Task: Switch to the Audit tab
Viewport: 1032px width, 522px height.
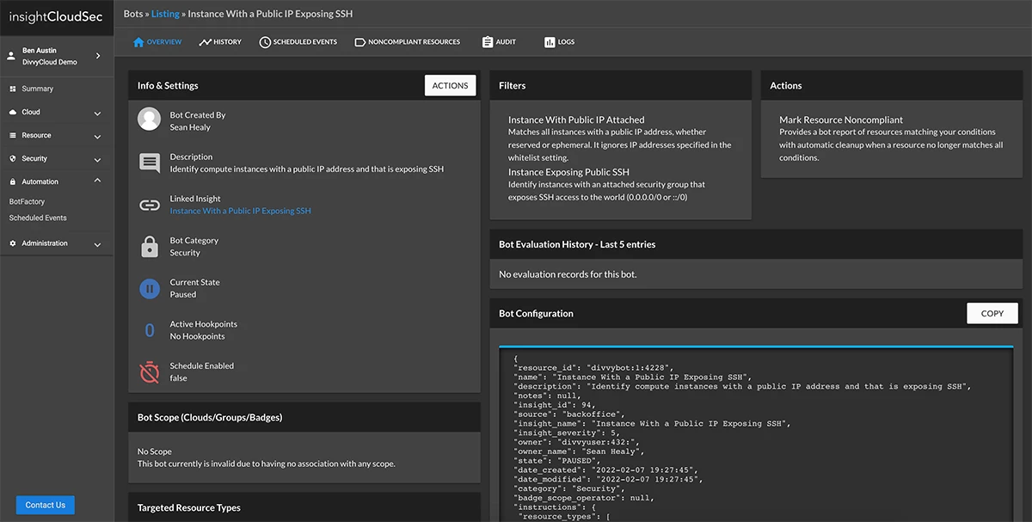Action: 499,41
